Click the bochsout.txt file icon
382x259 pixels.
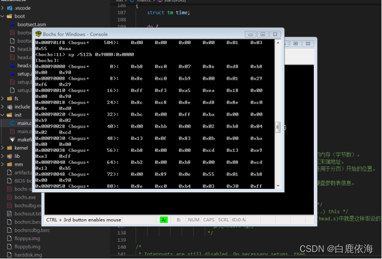[10, 214]
